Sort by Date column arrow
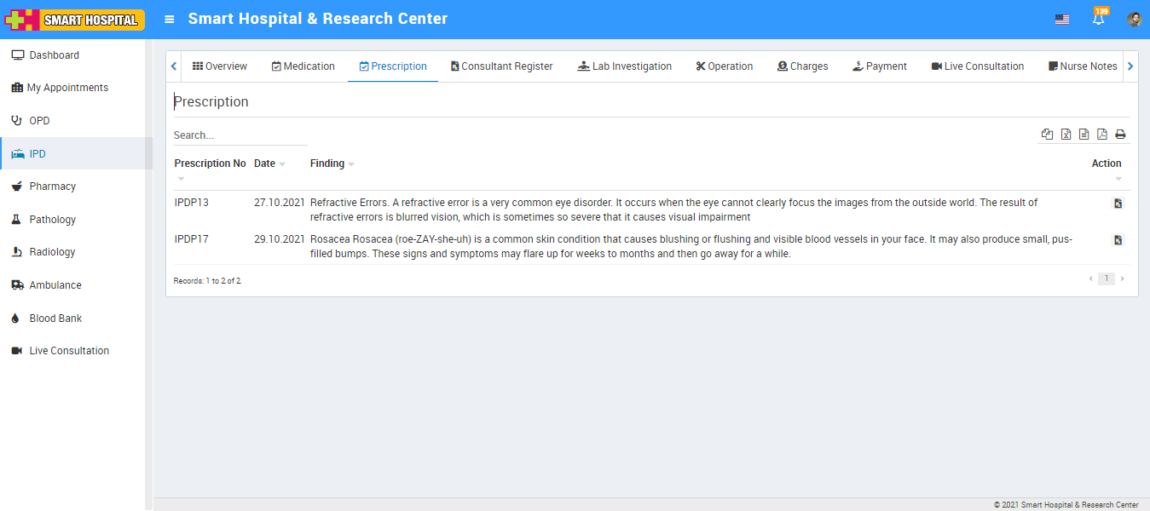The image size is (1150, 511). point(282,164)
